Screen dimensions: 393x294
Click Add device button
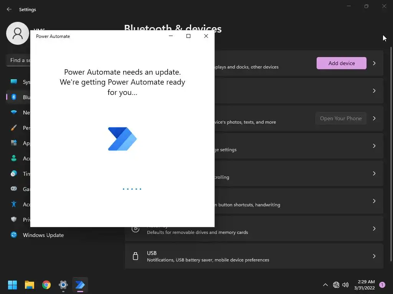click(341, 63)
